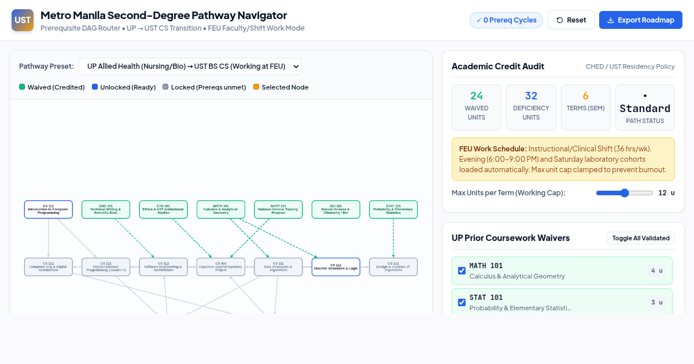Click the Academic Credit Audit heading

(498, 66)
